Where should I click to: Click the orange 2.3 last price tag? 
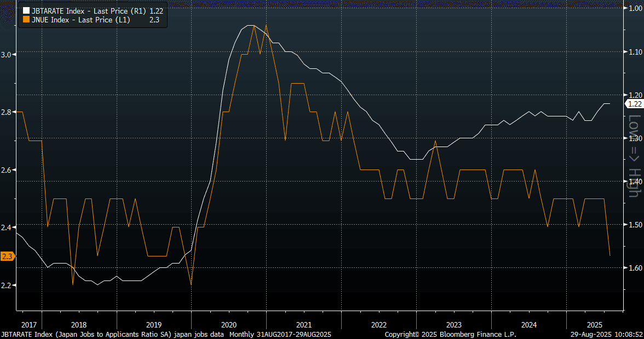[8, 256]
